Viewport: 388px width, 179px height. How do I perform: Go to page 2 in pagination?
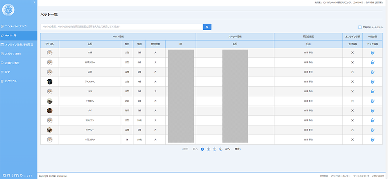tap(208, 149)
